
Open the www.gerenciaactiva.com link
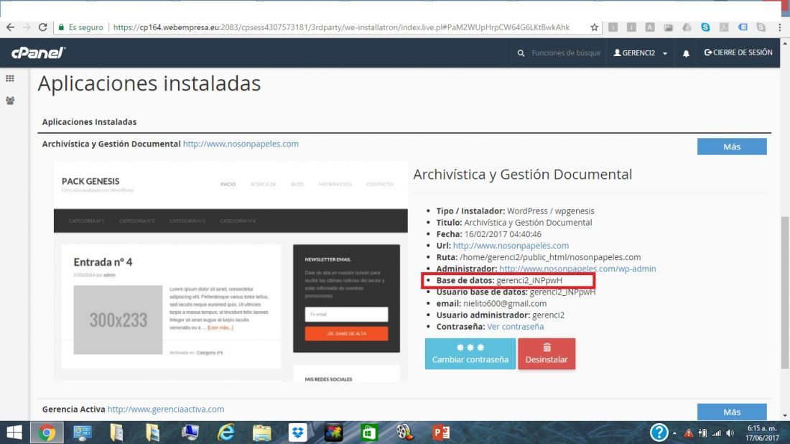(165, 410)
